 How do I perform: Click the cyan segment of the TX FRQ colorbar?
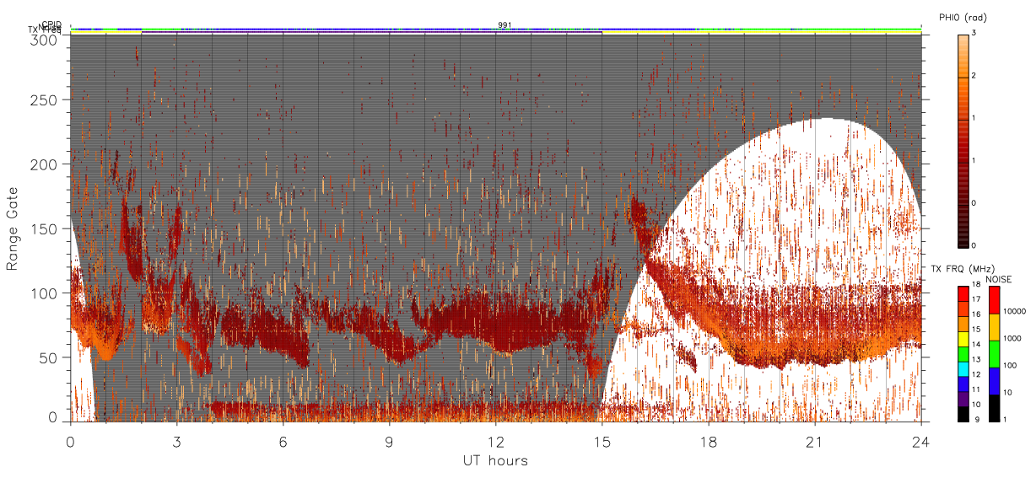tap(963, 369)
